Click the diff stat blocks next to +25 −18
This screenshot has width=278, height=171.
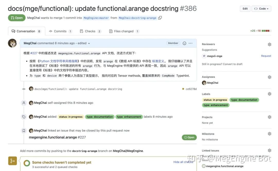pos(266,31)
